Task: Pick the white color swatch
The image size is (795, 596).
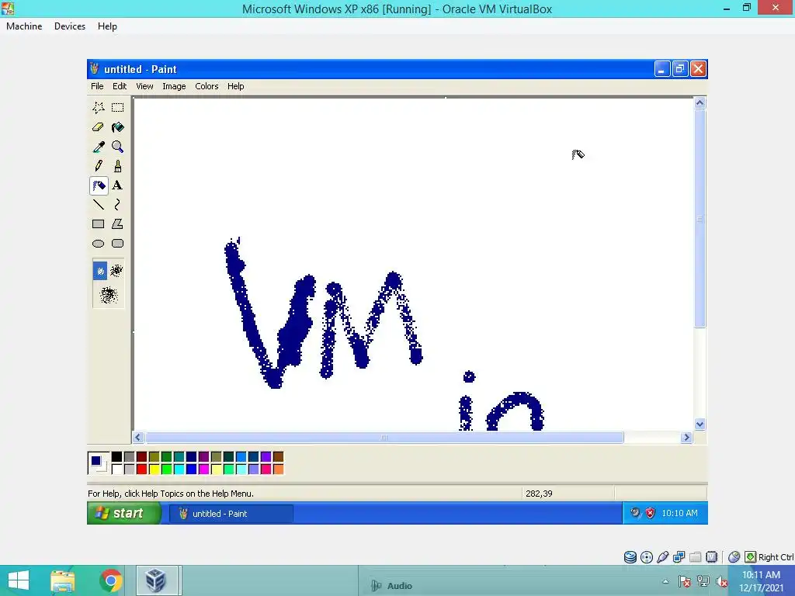Action: pyautogui.click(x=116, y=470)
